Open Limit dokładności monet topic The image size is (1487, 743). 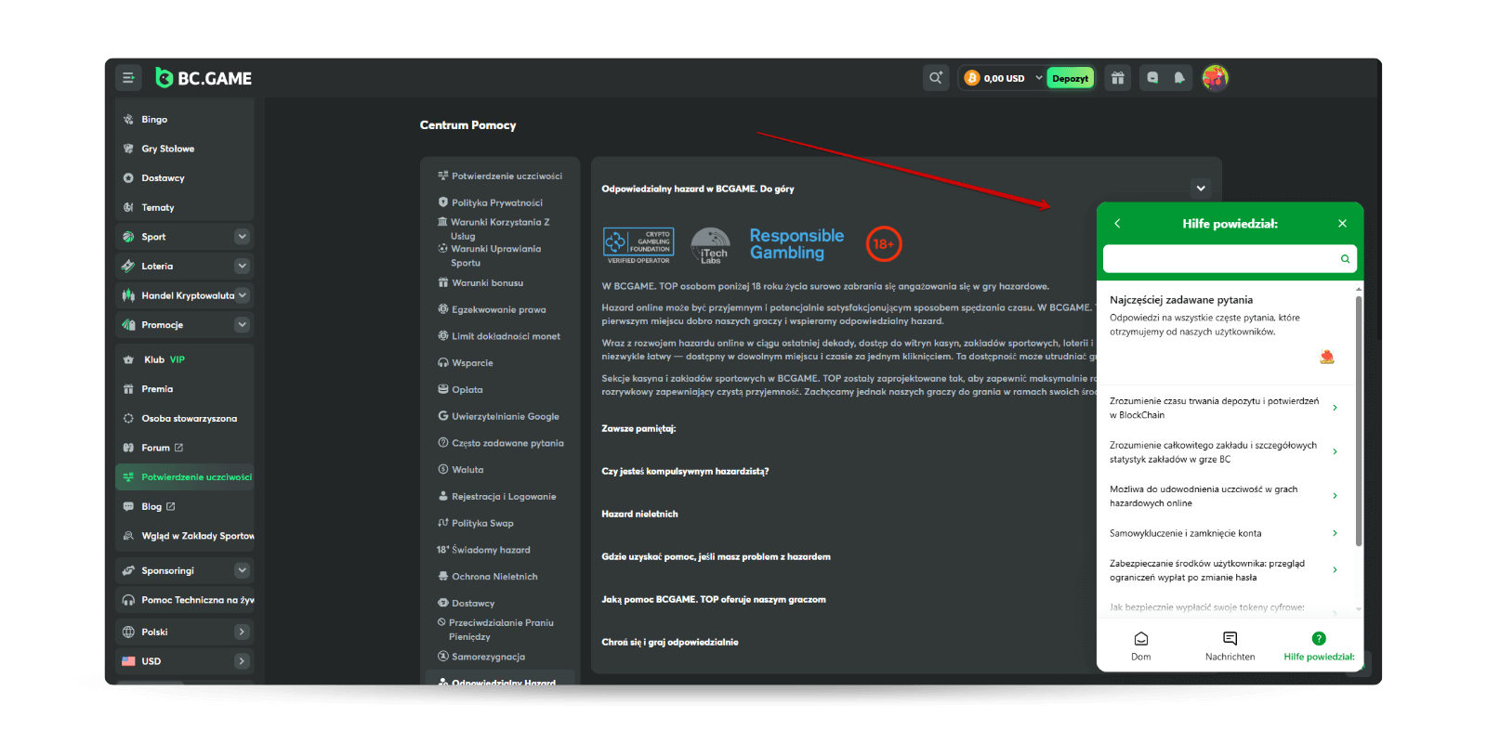(499, 336)
